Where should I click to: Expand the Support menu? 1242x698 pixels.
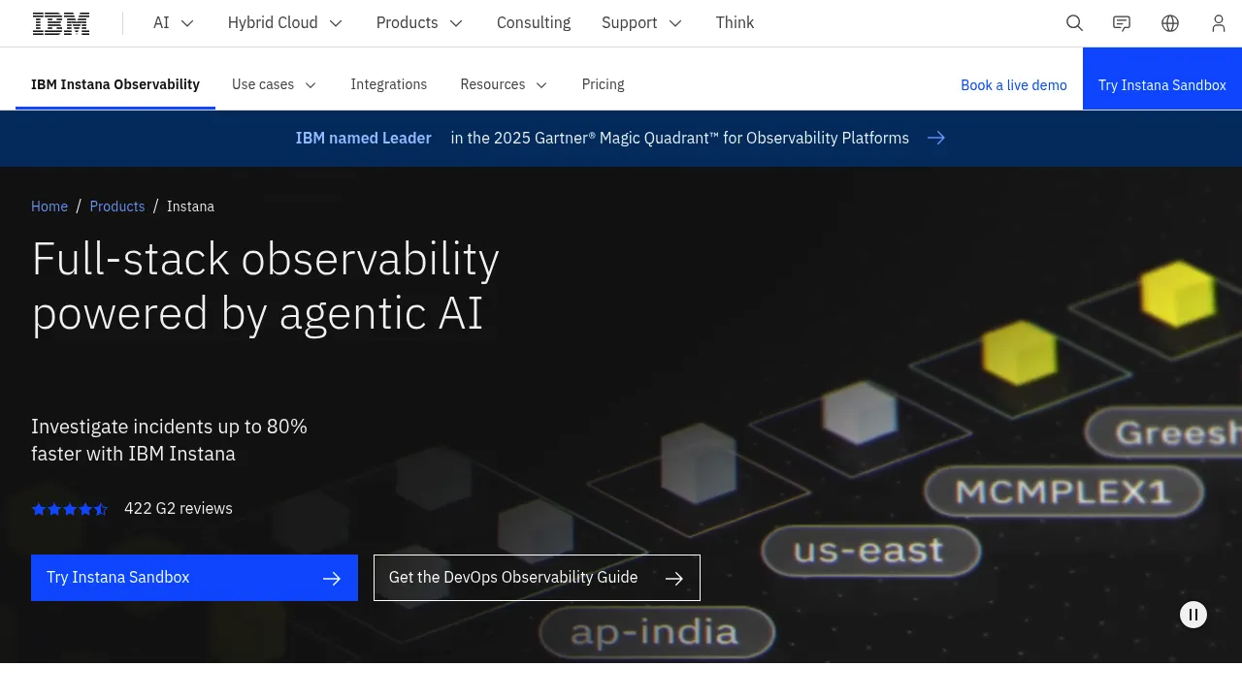click(x=641, y=23)
